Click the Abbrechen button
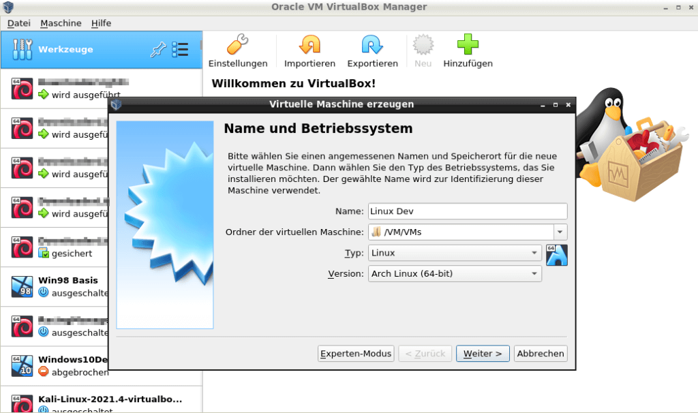 [x=541, y=353]
